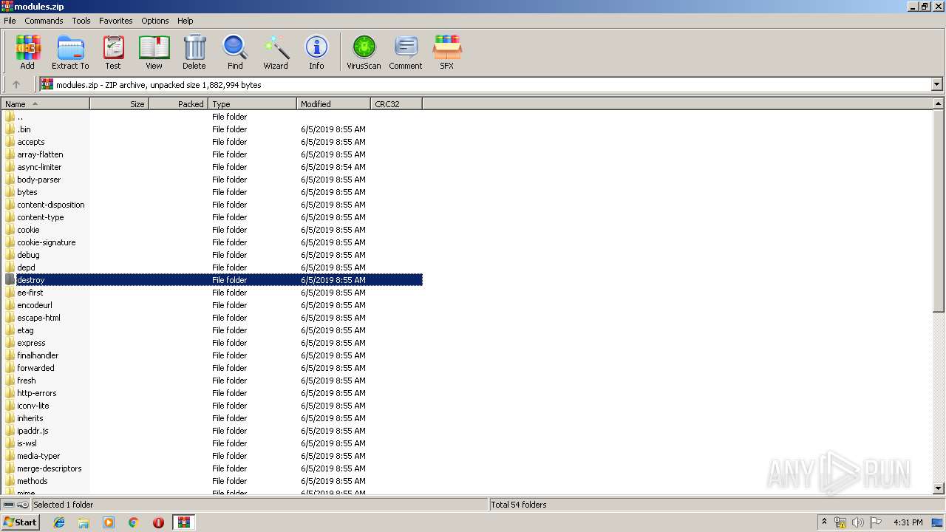946x532 pixels.
Task: Expand the address bar dropdown
Action: pos(936,85)
